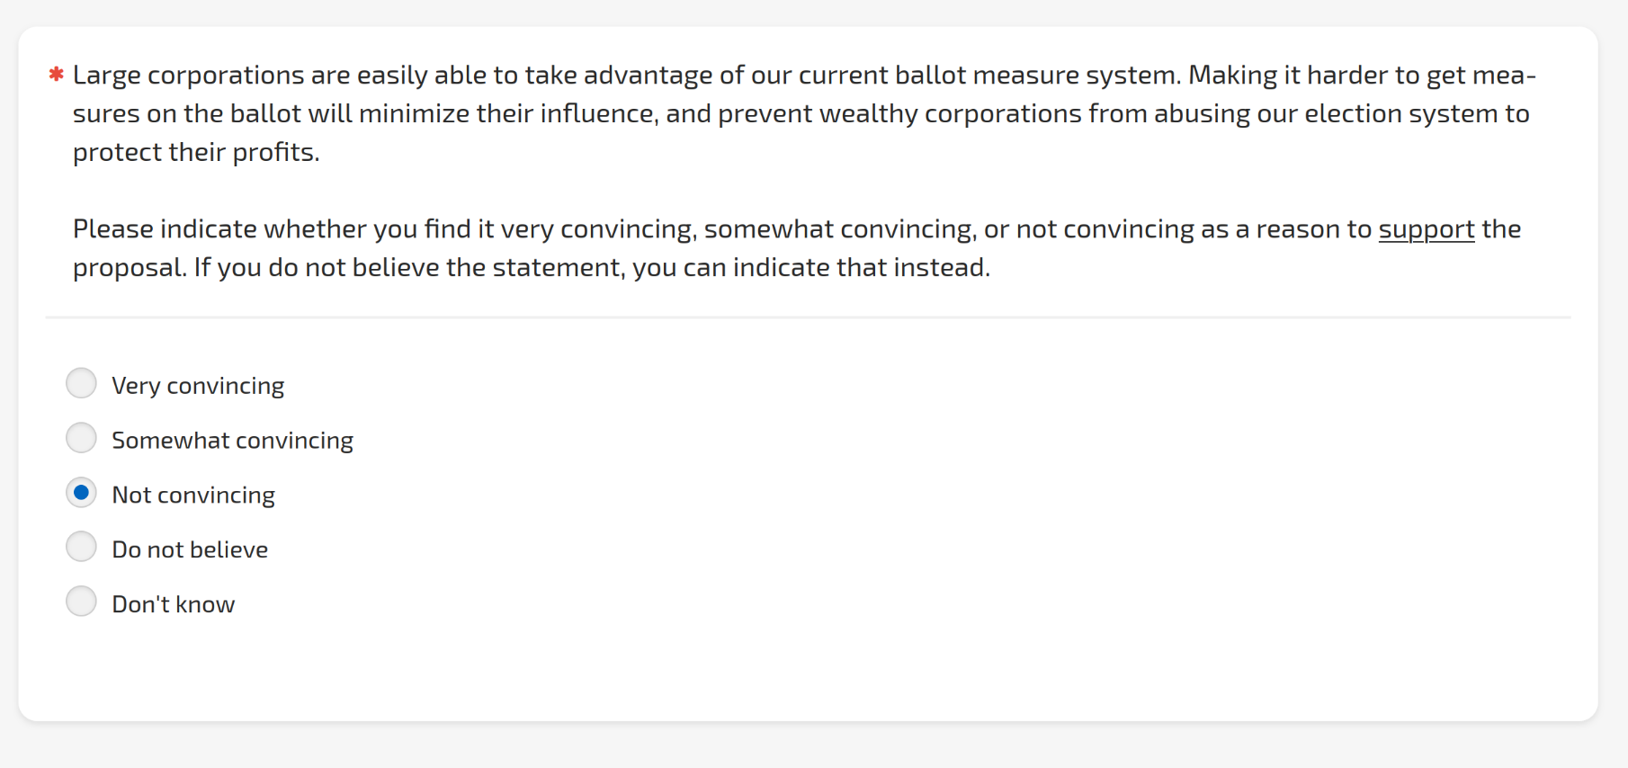Click the "Somewhat convincing" label text

pyautogui.click(x=232, y=441)
